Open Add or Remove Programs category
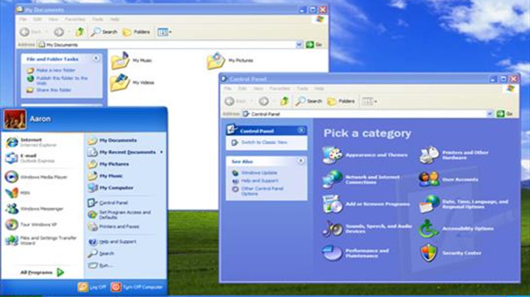The image size is (530, 297). [366, 204]
